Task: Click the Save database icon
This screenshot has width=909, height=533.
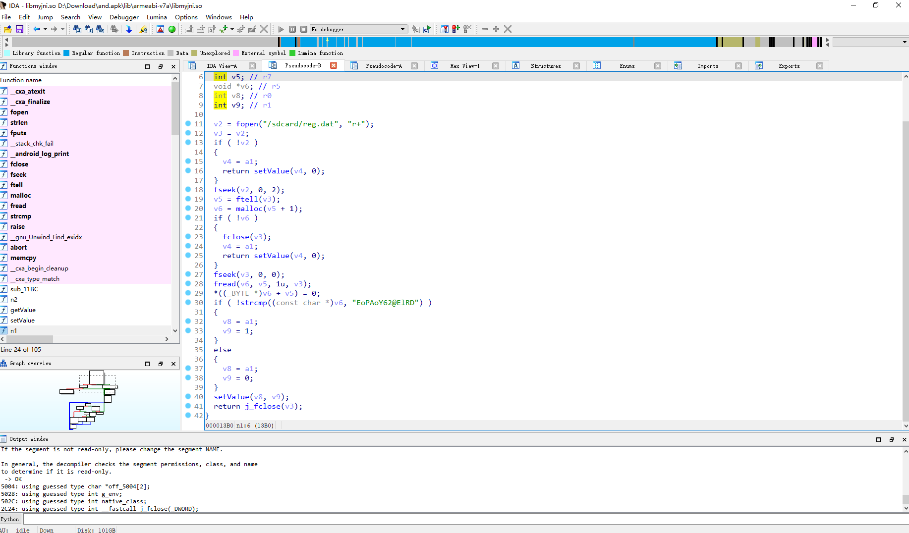Action: pos(19,29)
